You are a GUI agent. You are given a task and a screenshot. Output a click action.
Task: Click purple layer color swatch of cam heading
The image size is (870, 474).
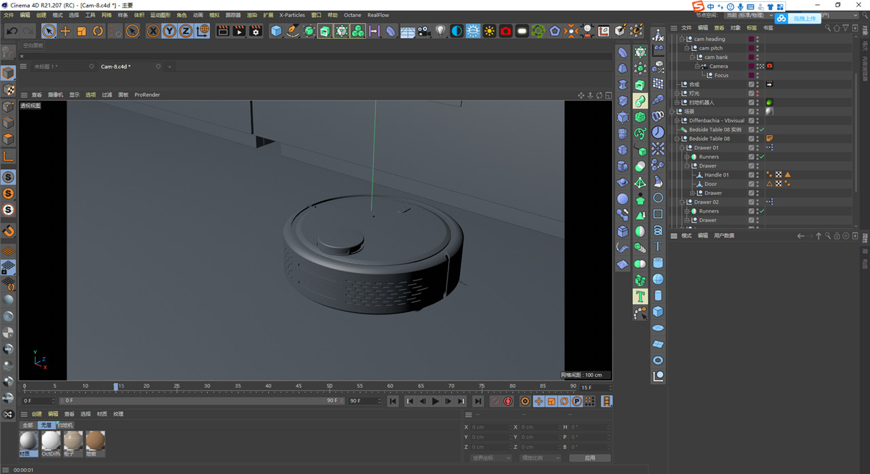coord(752,39)
